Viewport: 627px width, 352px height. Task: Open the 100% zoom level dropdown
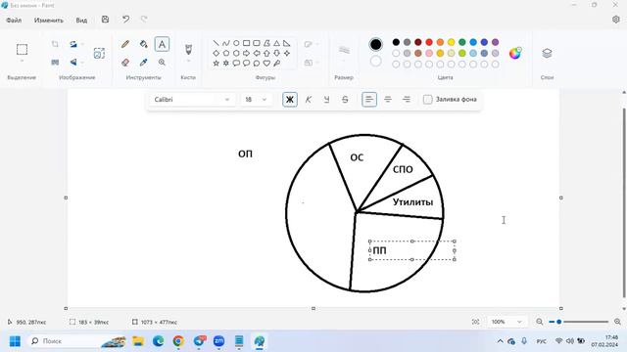click(x=506, y=322)
